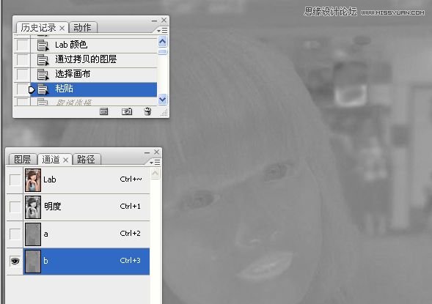Screen dimensions: 432x304
Task: Hide the b channel eye icon
Action: coord(15,261)
